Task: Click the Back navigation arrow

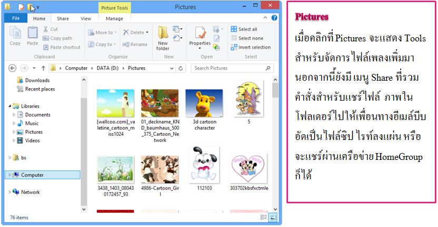Action: pyautogui.click(x=13, y=68)
